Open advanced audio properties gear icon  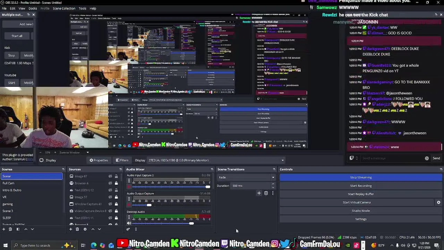128,229
